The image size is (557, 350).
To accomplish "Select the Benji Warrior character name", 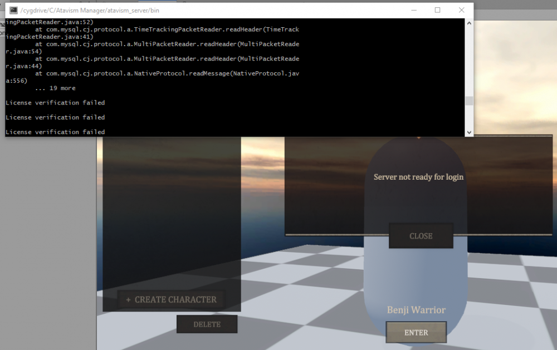I will (x=416, y=310).
